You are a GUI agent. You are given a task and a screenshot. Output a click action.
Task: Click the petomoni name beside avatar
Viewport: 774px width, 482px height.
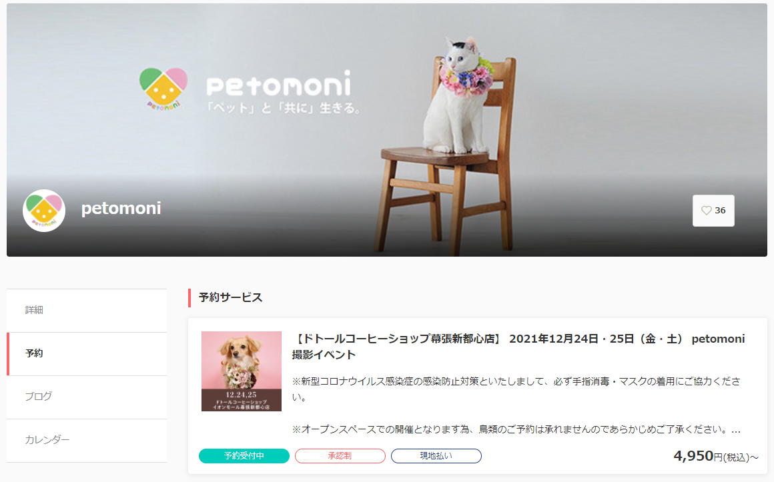pyautogui.click(x=121, y=208)
